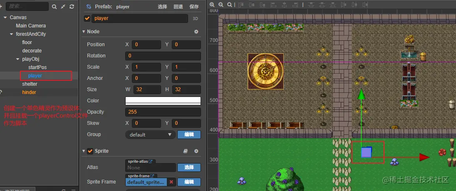Select the decorate node
This screenshot has width=456, height=191.
[x=32, y=51]
